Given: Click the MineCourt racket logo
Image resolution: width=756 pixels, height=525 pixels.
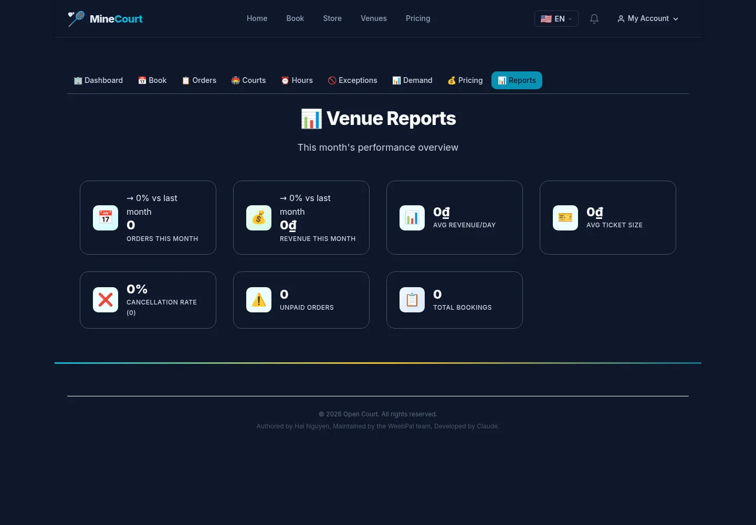Looking at the screenshot, I should (76, 19).
